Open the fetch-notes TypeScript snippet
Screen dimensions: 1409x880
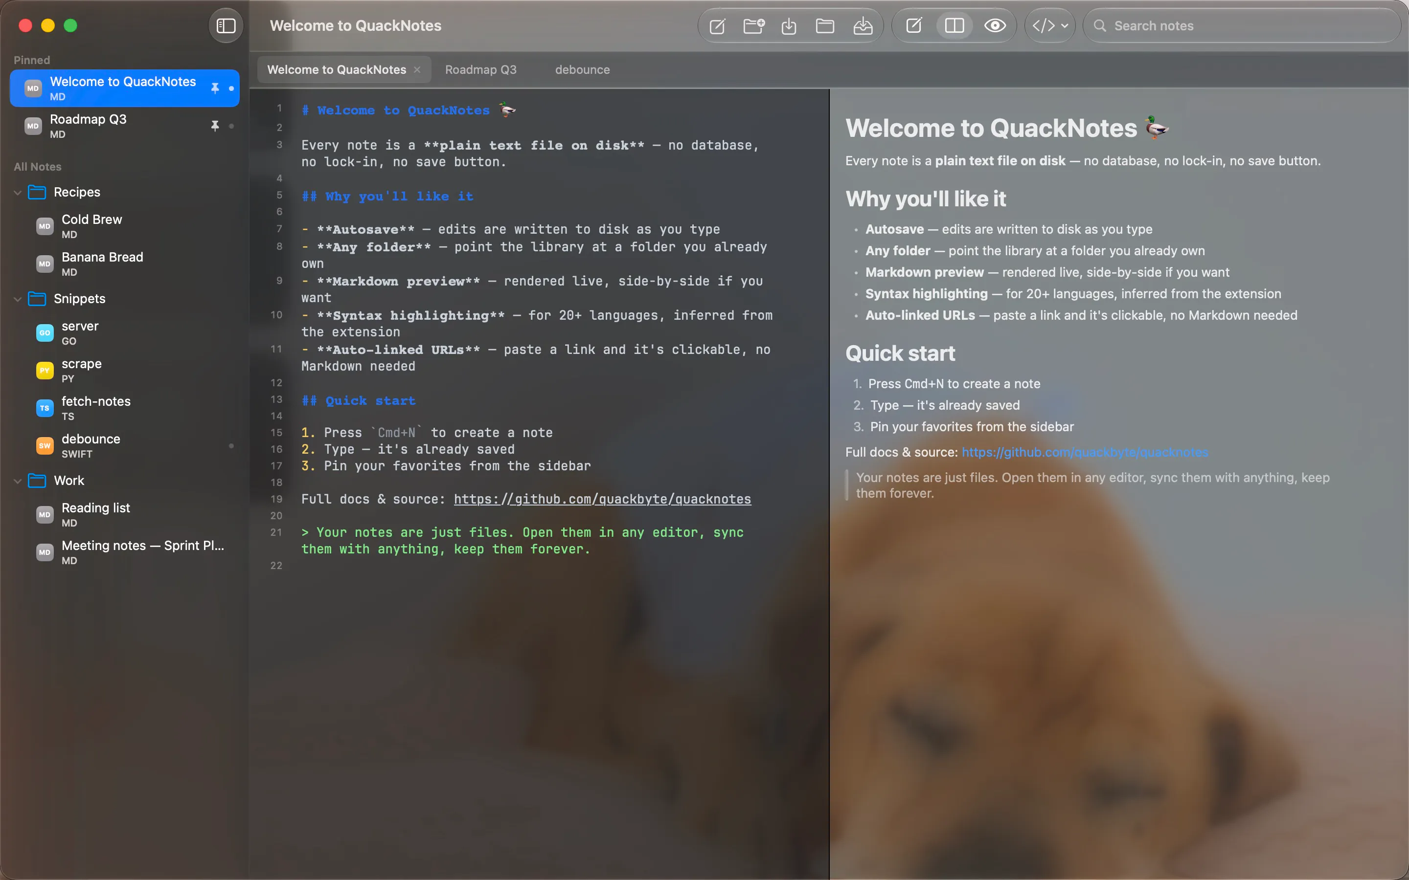pyautogui.click(x=125, y=408)
